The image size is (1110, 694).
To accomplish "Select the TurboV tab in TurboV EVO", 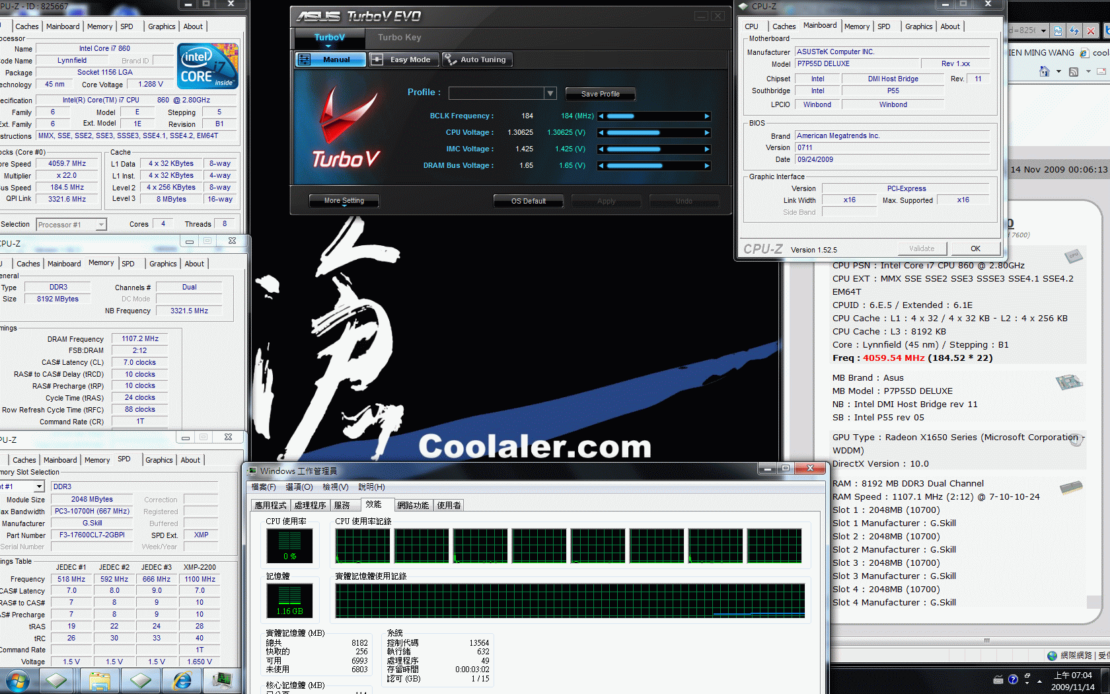I will pos(329,38).
